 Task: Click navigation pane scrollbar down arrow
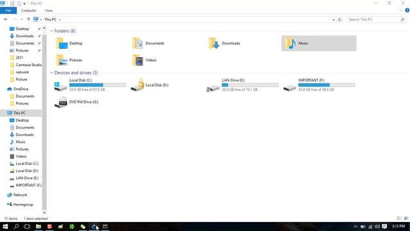click(44, 212)
